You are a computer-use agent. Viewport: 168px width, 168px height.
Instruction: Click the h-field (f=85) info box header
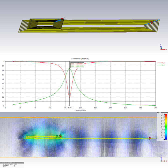tap(12, 163)
